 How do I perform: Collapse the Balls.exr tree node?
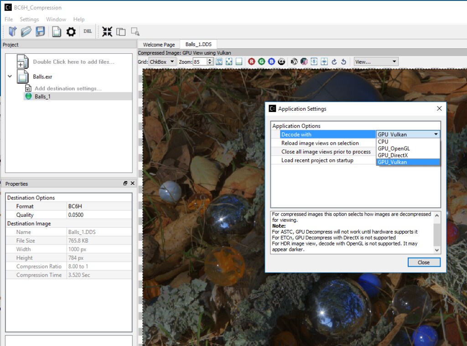tap(10, 76)
